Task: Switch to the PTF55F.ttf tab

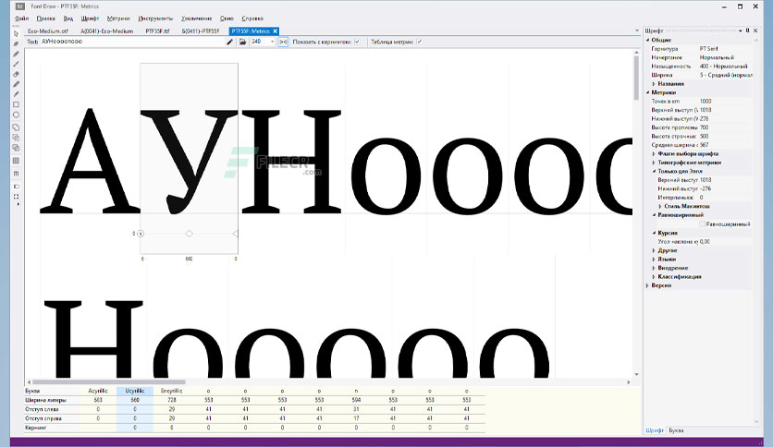Action: pyautogui.click(x=157, y=31)
